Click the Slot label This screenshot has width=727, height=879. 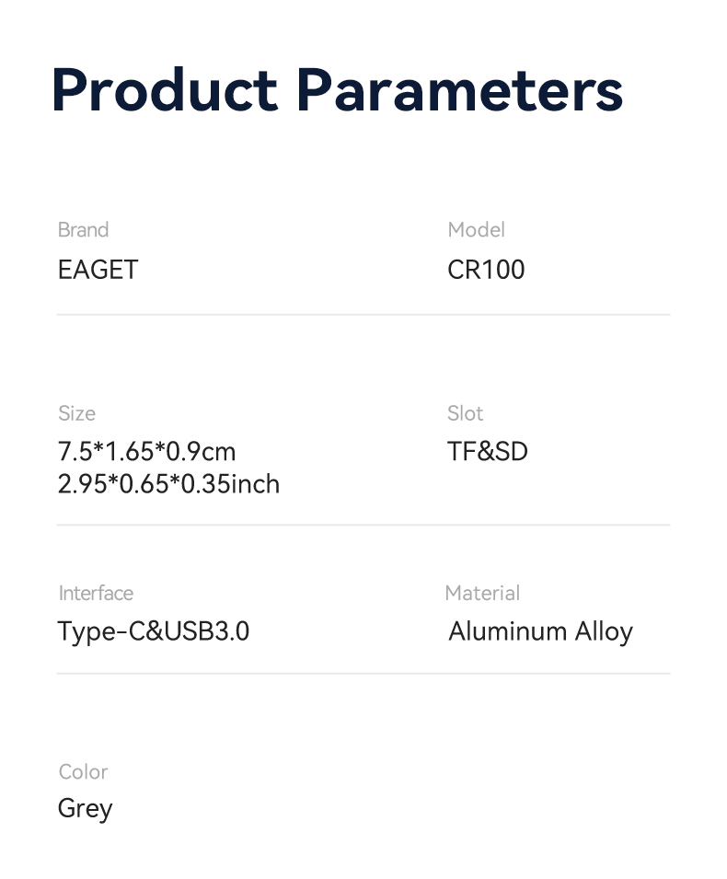(x=465, y=413)
